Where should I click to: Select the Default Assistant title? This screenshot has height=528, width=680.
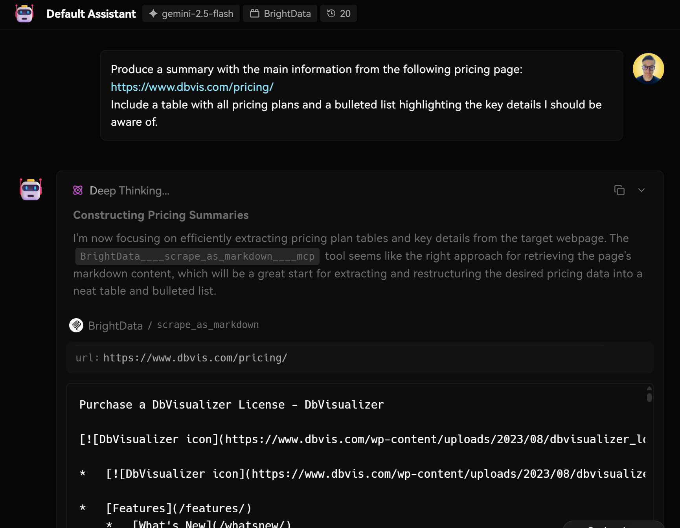pos(91,13)
